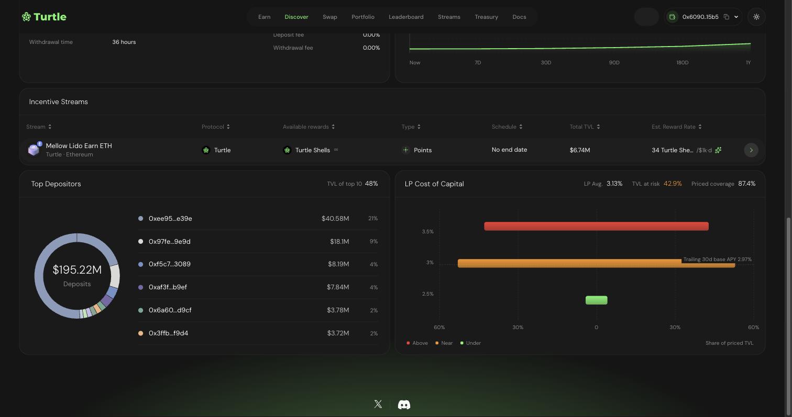The width and height of the screenshot is (792, 417).
Task: Click color dot for 0xee95...e39e
Action: point(140,218)
